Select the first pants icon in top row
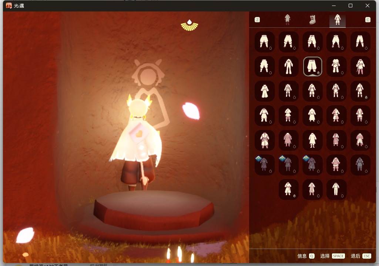The image size is (379, 266). pyautogui.click(x=264, y=41)
